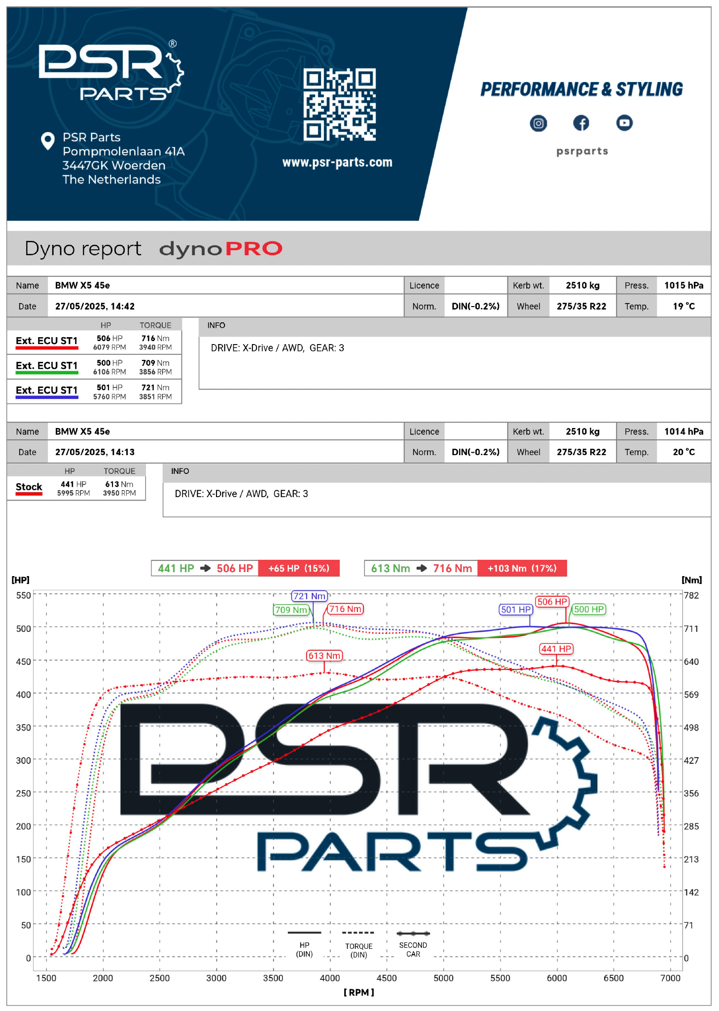Click the red swatch under first Ext. ECU ST1
The width and height of the screenshot is (719, 1011).
(x=47, y=349)
